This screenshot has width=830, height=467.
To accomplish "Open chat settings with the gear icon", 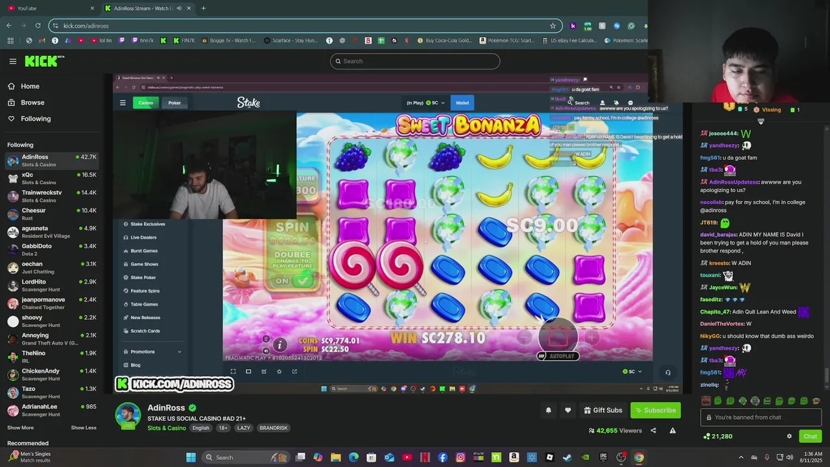I will [789, 437].
